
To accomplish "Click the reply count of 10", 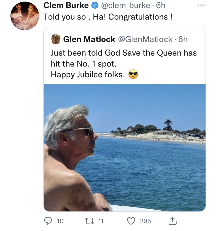I will click(x=60, y=221).
